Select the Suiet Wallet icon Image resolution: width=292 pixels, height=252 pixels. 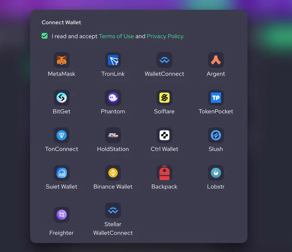[x=62, y=173]
